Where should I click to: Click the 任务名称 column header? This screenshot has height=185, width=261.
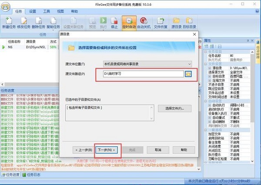coord(14,42)
